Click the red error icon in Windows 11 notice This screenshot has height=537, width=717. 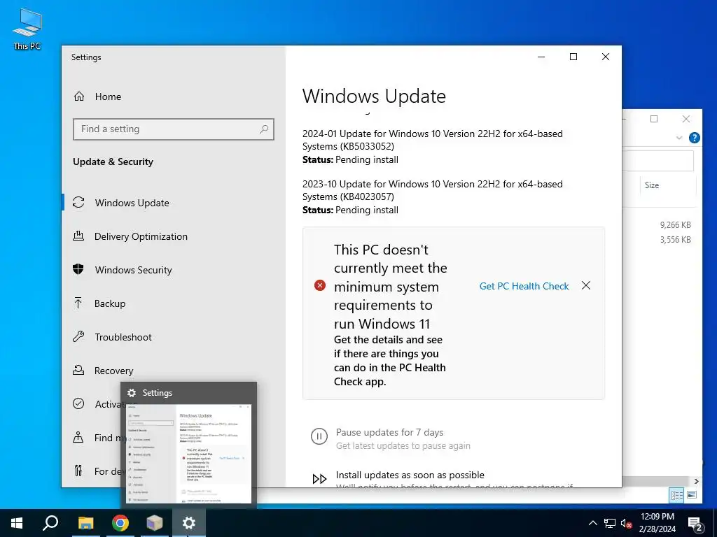(319, 285)
